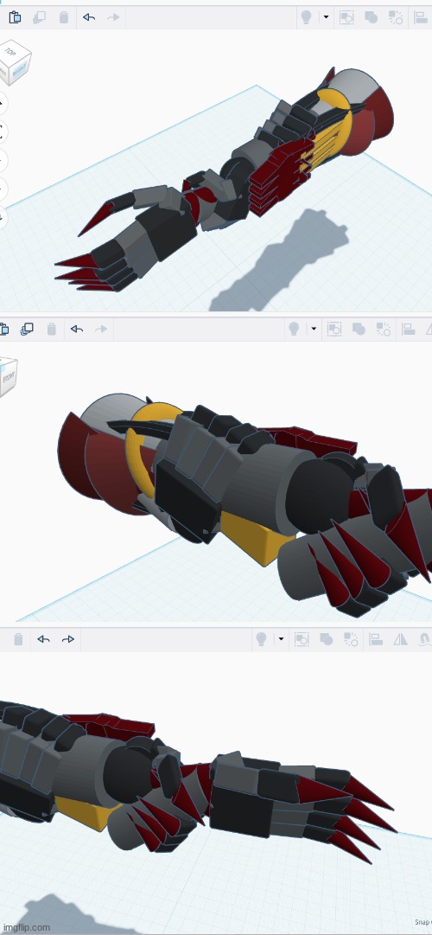Click Redo arrow in the middle toolbar

point(101,329)
